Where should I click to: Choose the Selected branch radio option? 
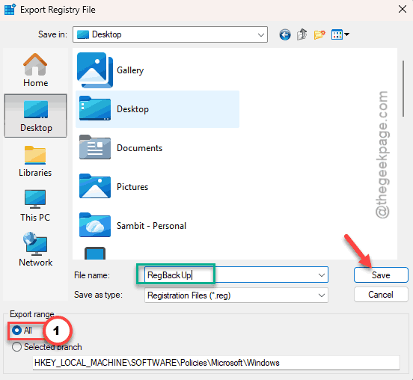tap(47, 347)
